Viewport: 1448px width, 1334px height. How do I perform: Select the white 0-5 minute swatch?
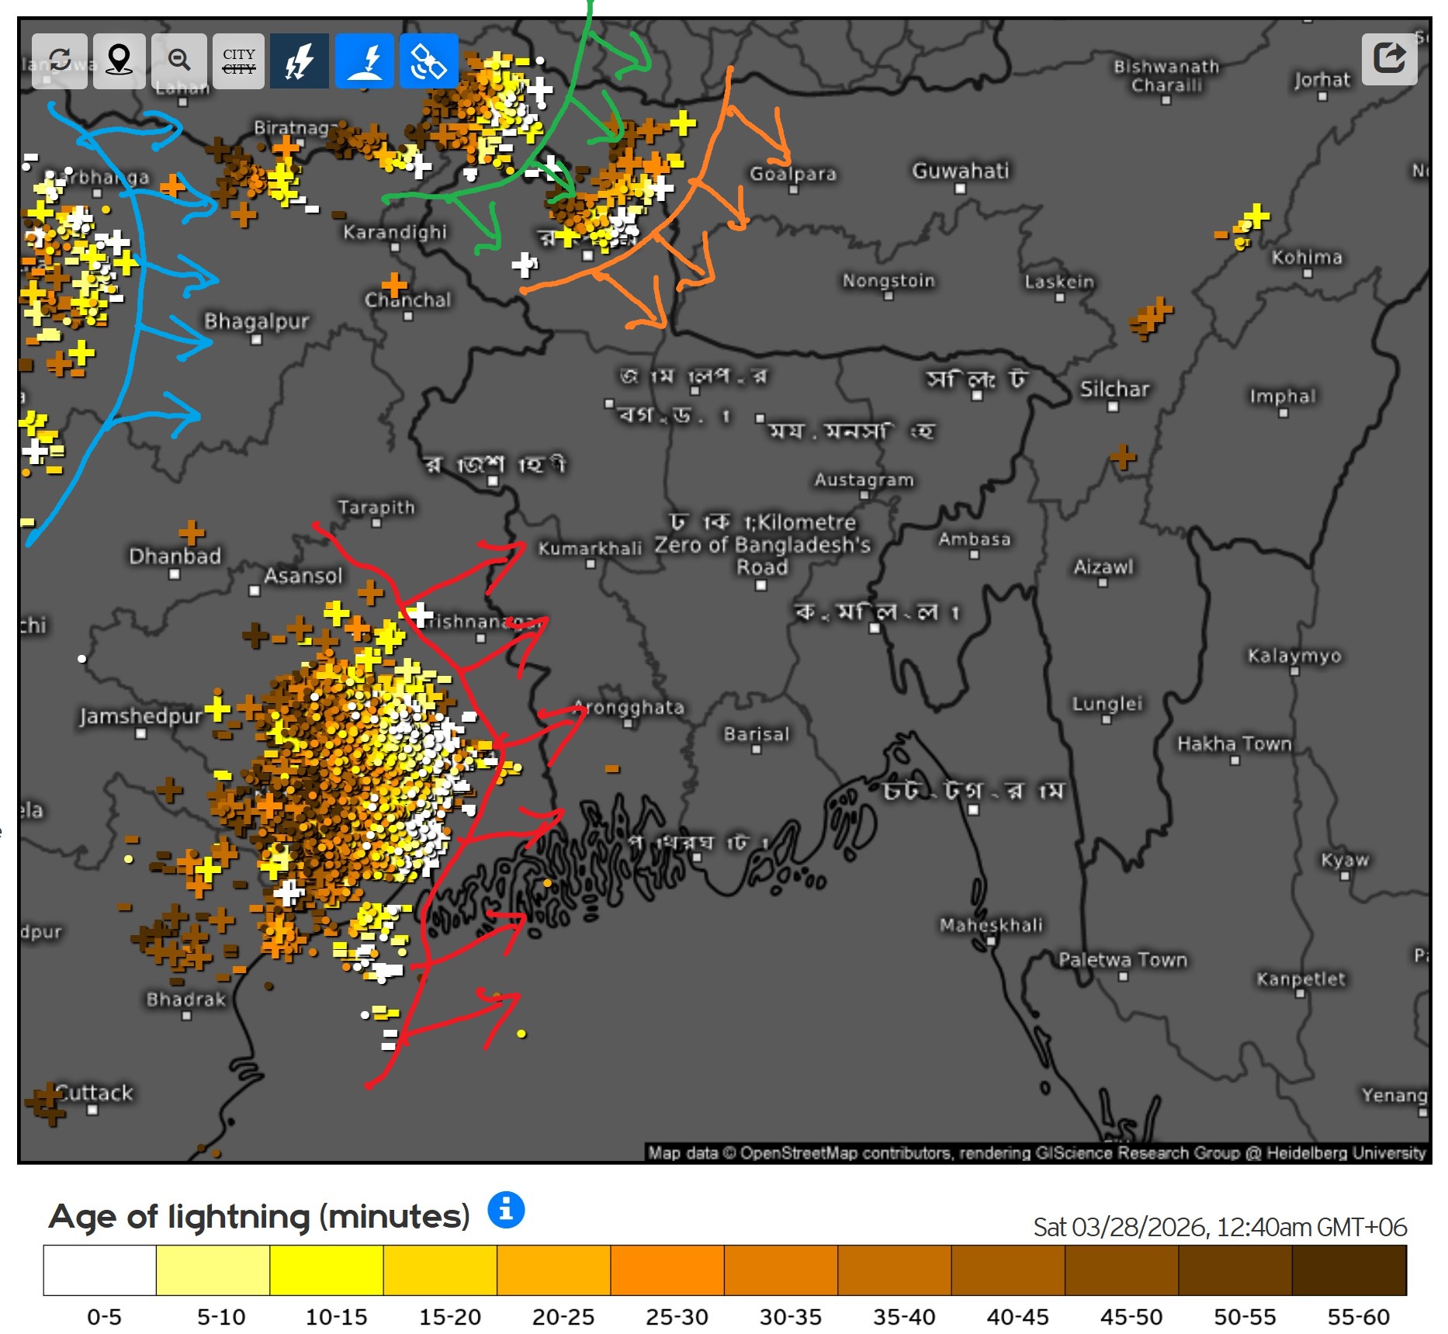pos(99,1270)
